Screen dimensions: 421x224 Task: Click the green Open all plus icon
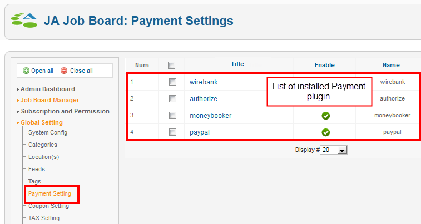tap(26, 71)
